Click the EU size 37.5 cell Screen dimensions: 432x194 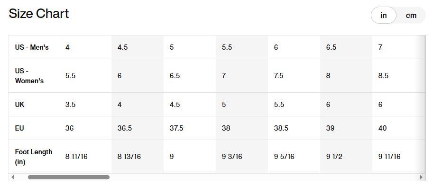[x=176, y=128]
